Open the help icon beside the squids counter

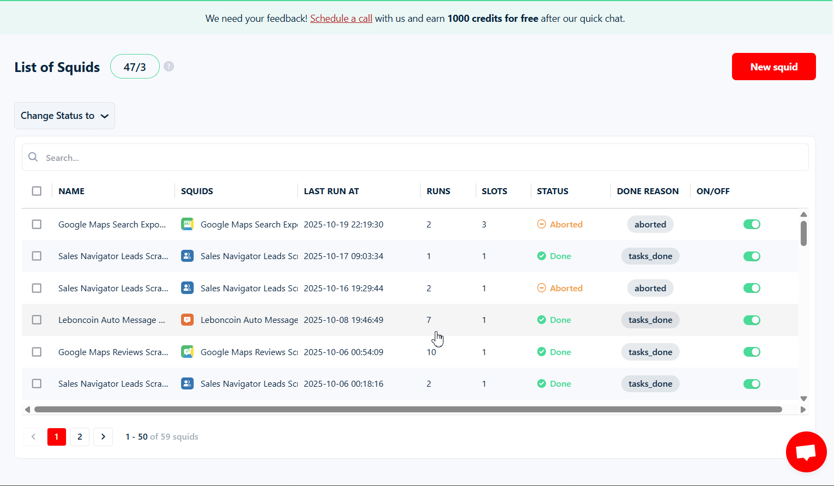click(169, 66)
